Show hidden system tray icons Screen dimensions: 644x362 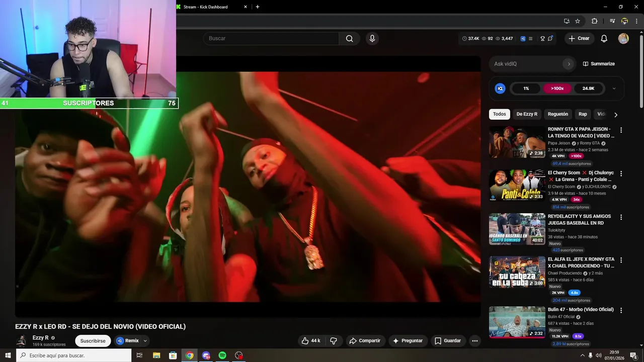pos(583,355)
